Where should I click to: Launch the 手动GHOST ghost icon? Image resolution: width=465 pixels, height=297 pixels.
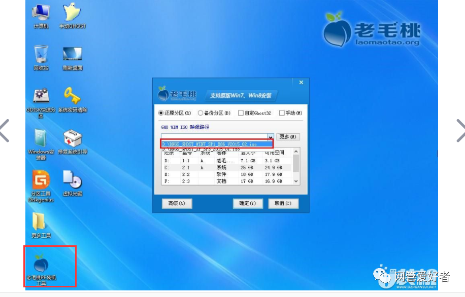coord(73,16)
